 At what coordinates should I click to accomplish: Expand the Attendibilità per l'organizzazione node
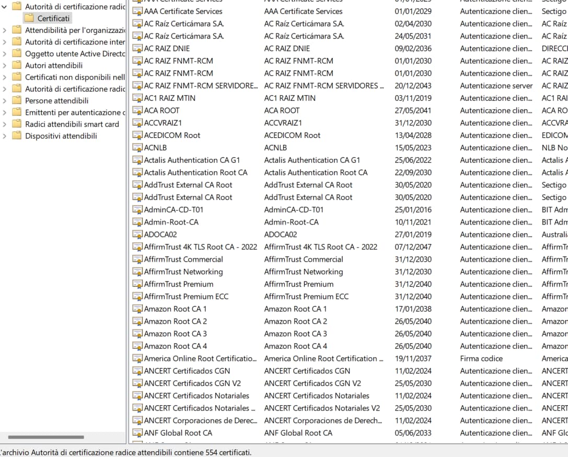4,30
